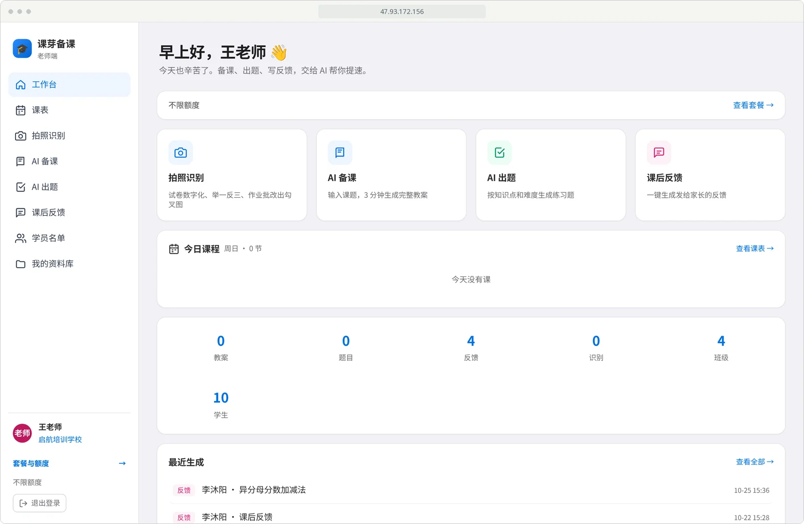The width and height of the screenshot is (804, 524).
Task: Click the camera icon beside 拍照识别 in sidebar
Action: (21, 136)
